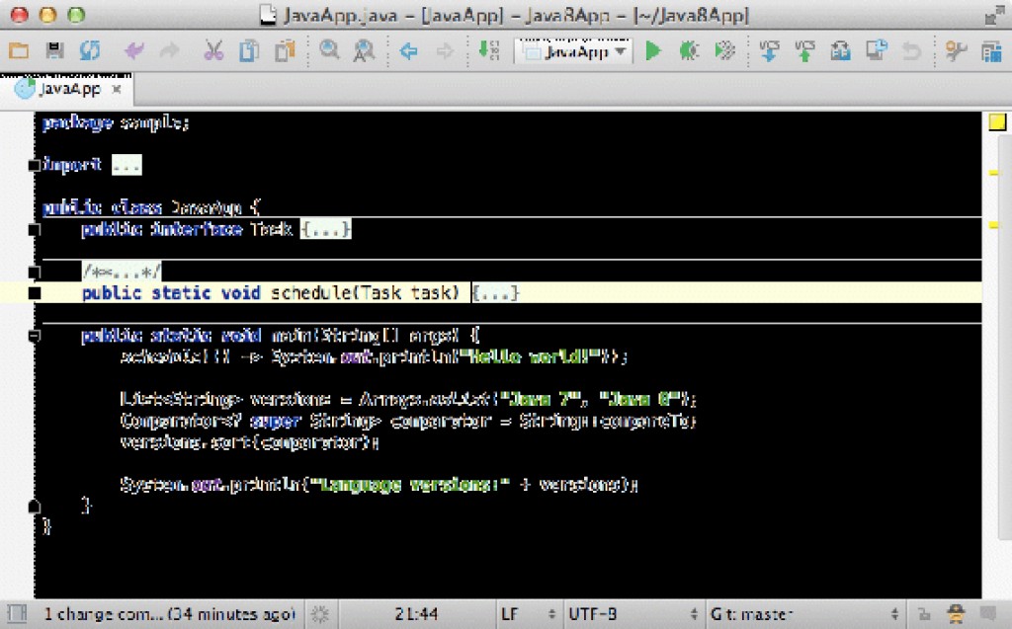This screenshot has width=1012, height=629.
Task: Navigate back with the blue left arrow
Action: [x=408, y=50]
